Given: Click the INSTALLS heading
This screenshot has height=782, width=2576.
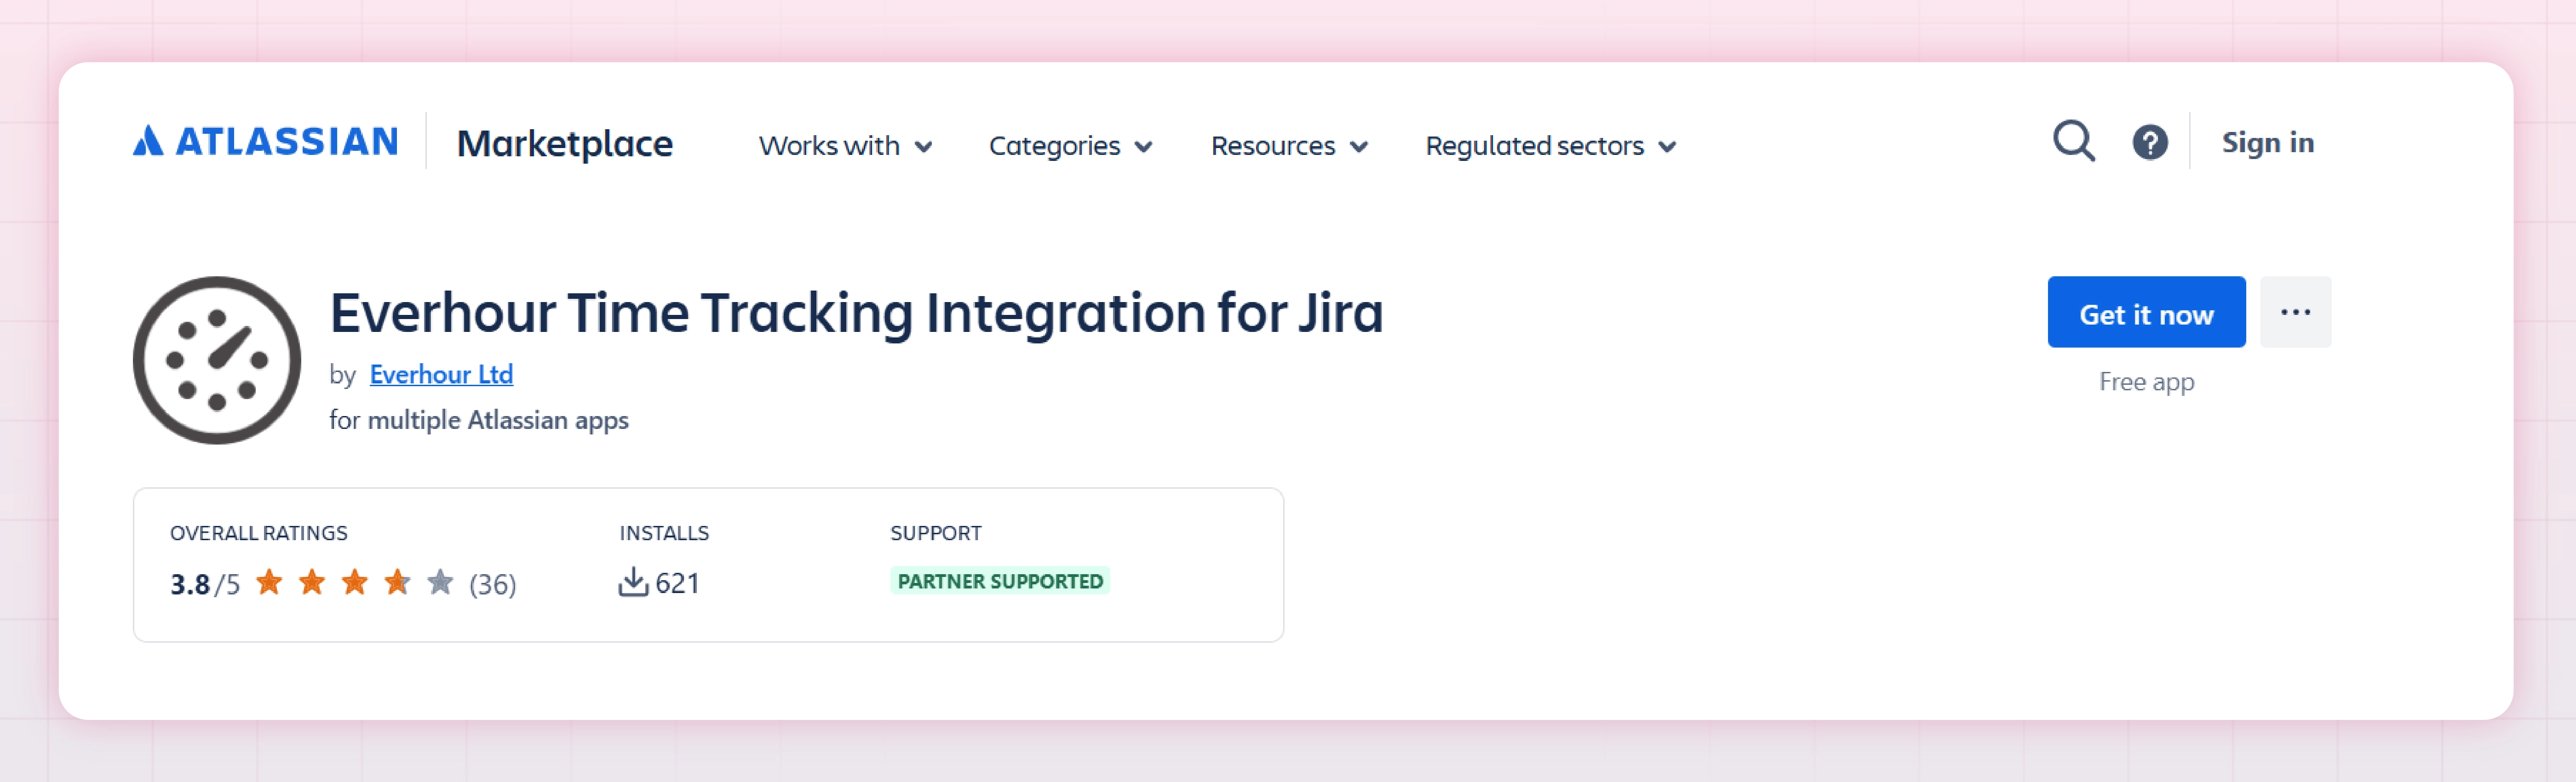Looking at the screenshot, I should pos(664,533).
